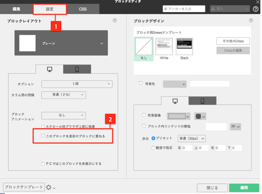Close the block editor window

[258, 2]
